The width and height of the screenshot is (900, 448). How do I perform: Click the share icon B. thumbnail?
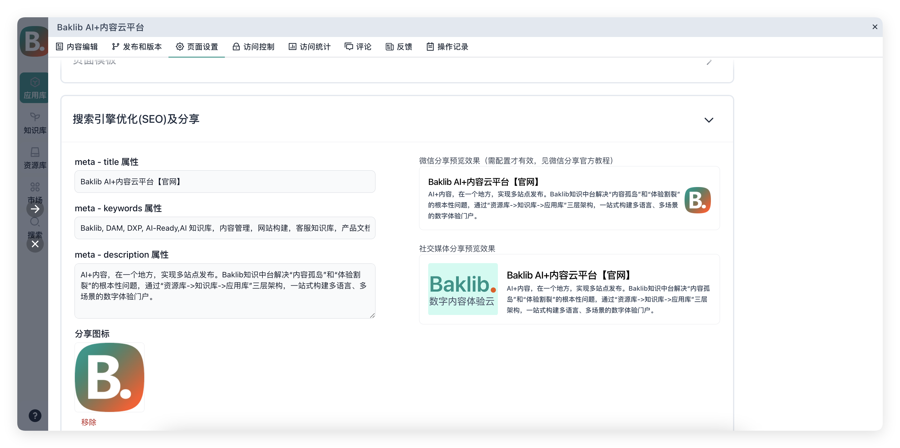pos(109,377)
